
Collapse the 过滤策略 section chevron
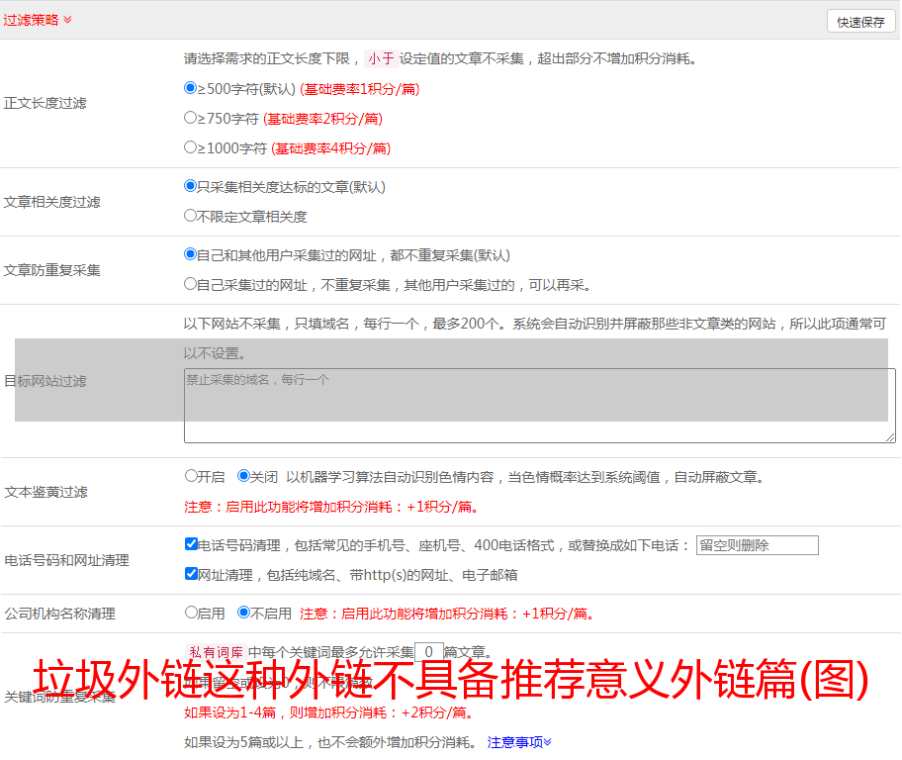click(68, 20)
